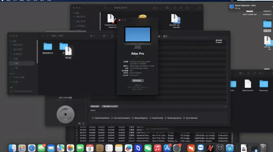Open Finder from the dock
This screenshot has height=152, width=273.
[12, 148]
